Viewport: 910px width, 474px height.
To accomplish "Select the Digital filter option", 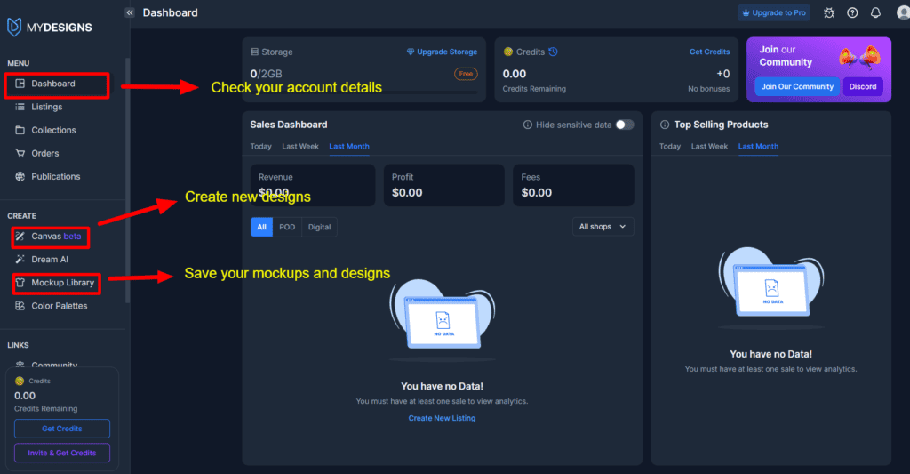I will [319, 227].
